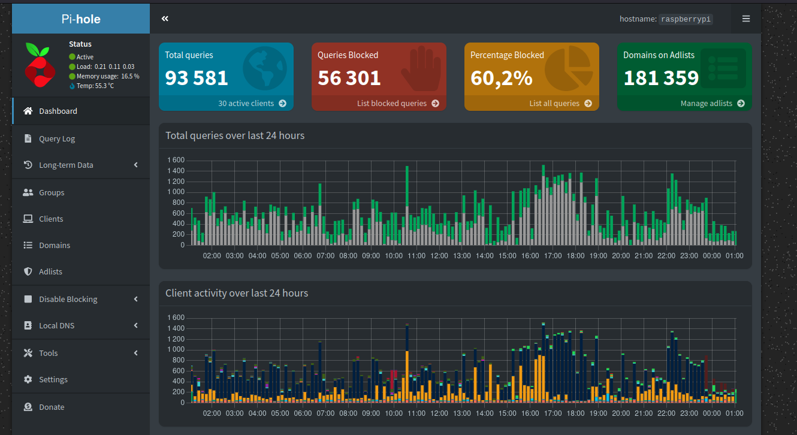Click arrow icon next to 30 active clients
Screen dimensions: 797x435
pos(282,103)
